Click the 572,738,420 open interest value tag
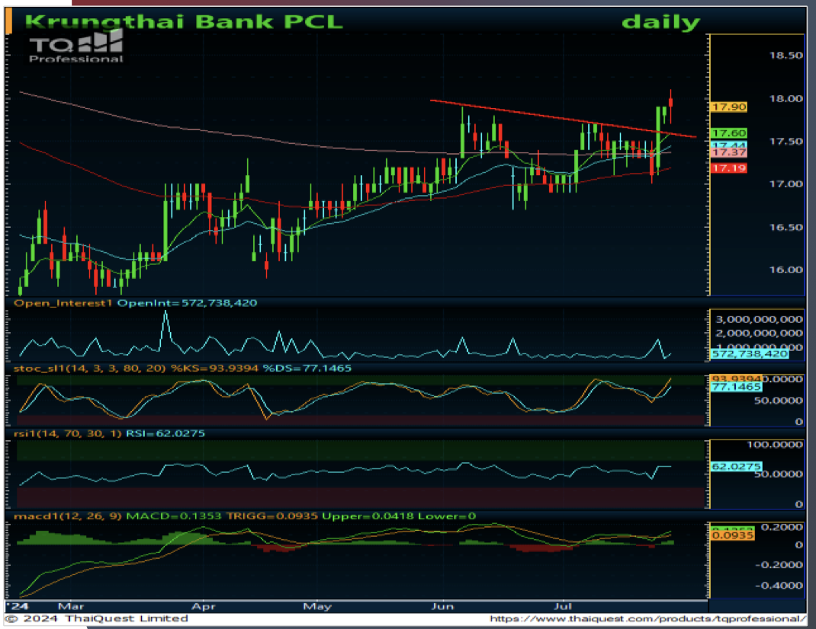This screenshot has height=629, width=816. pyautogui.click(x=750, y=354)
